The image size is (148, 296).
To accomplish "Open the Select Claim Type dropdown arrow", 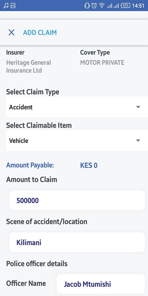I will point(138,107).
